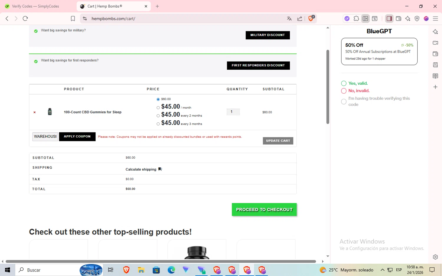Open Microsoft Edge from taskbar
The image size is (442, 276).
point(171,270)
